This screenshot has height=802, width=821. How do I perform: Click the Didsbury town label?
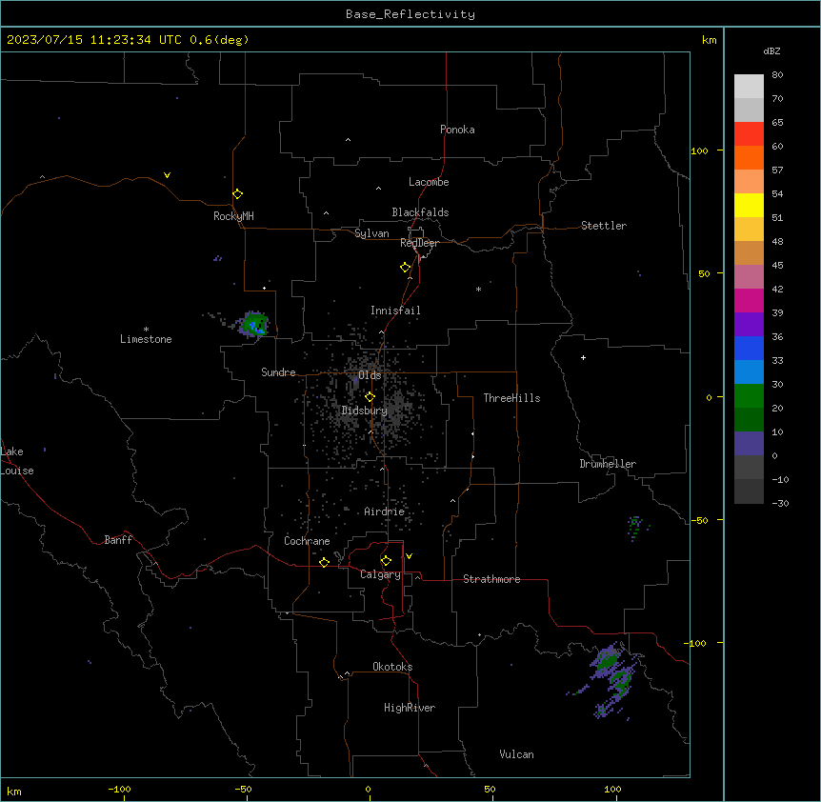(365, 411)
